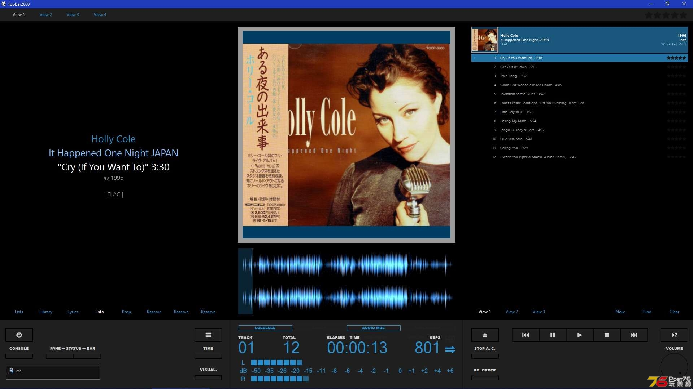693x389 pixels.
Task: Seek within the waveform seekbar
Action: coord(346,281)
